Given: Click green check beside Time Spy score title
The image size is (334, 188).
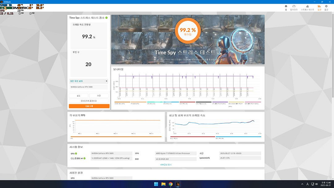Looking at the screenshot, I should coord(106,18).
